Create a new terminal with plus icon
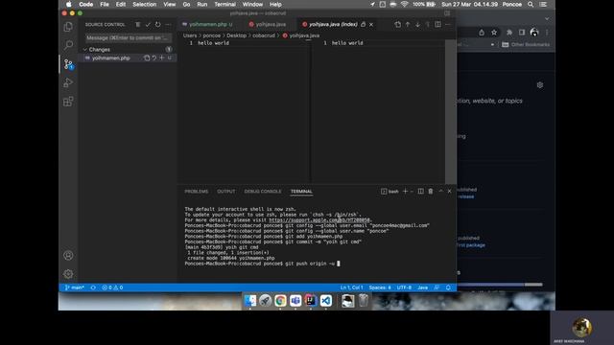The width and height of the screenshot is (614, 345). (x=405, y=191)
